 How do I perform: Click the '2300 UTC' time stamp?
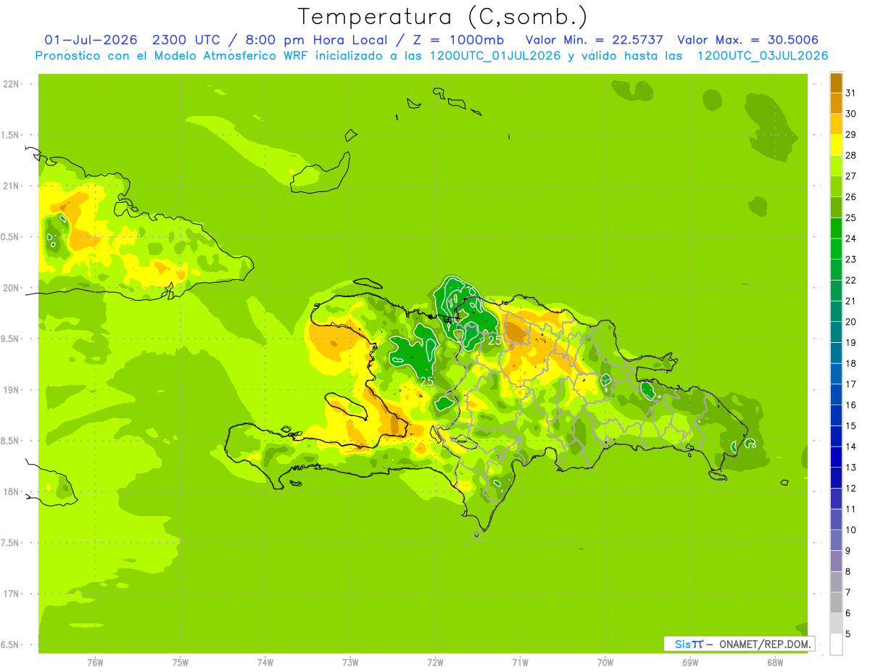[186, 40]
